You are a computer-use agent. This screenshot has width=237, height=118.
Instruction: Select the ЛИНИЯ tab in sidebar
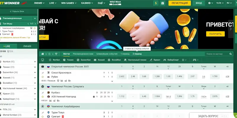coord(27,46)
